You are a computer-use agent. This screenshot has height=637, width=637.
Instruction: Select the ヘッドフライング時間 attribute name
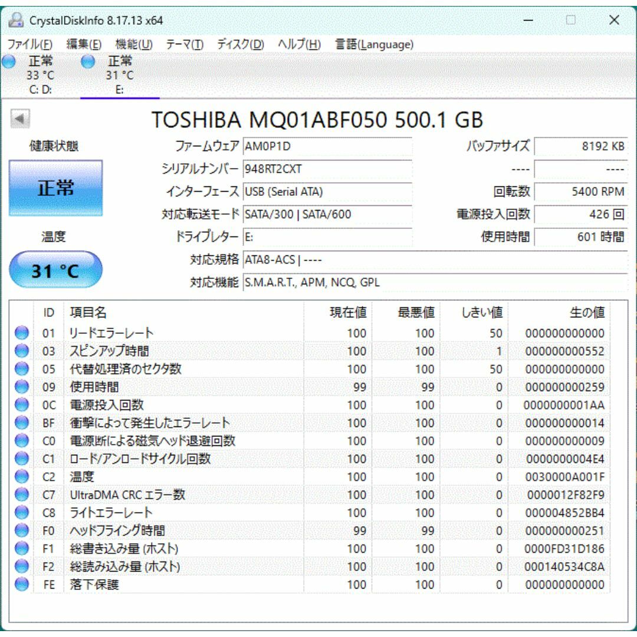coord(117,530)
